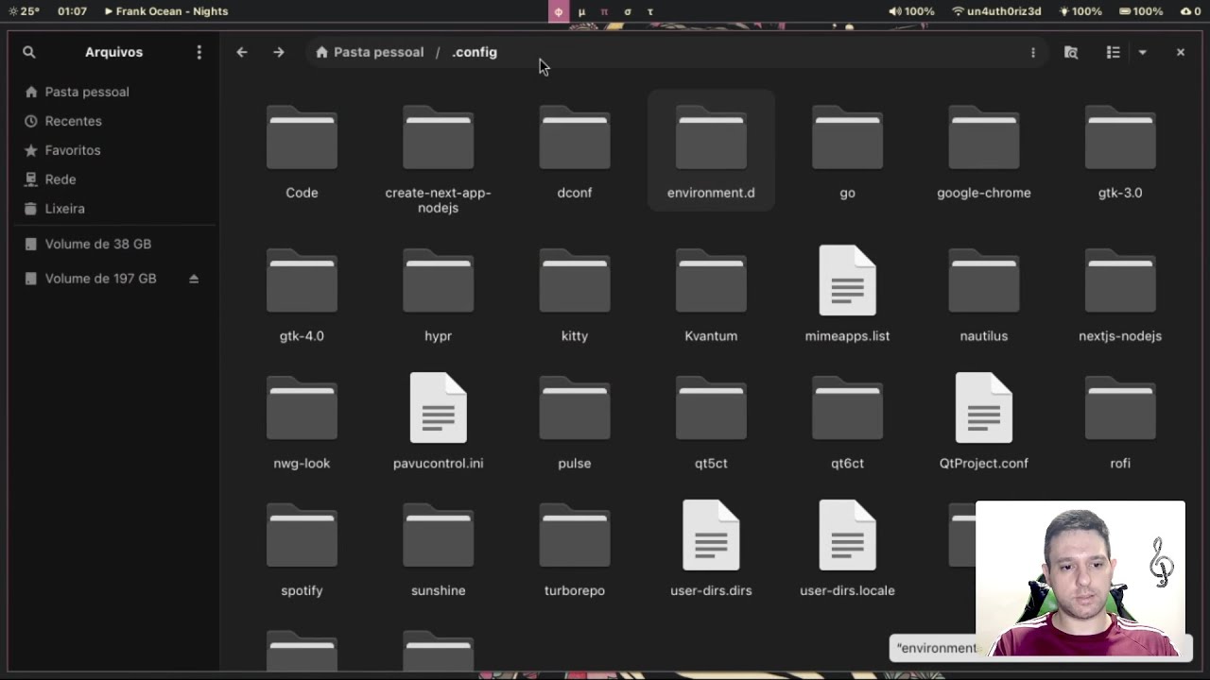This screenshot has width=1210, height=680.
Task: Select the google-chrome folder
Action: [983, 151]
